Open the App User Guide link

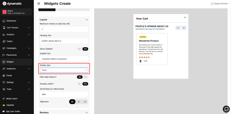[13, 111]
